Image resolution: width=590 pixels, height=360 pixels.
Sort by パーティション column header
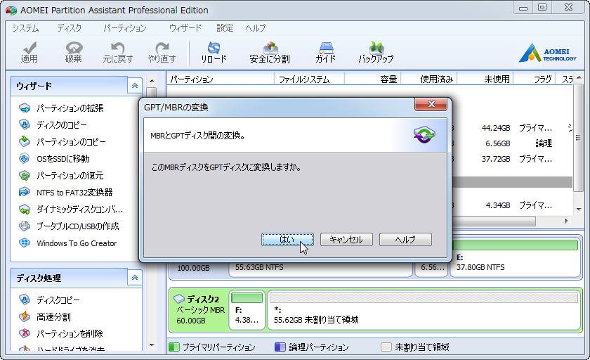point(221,79)
